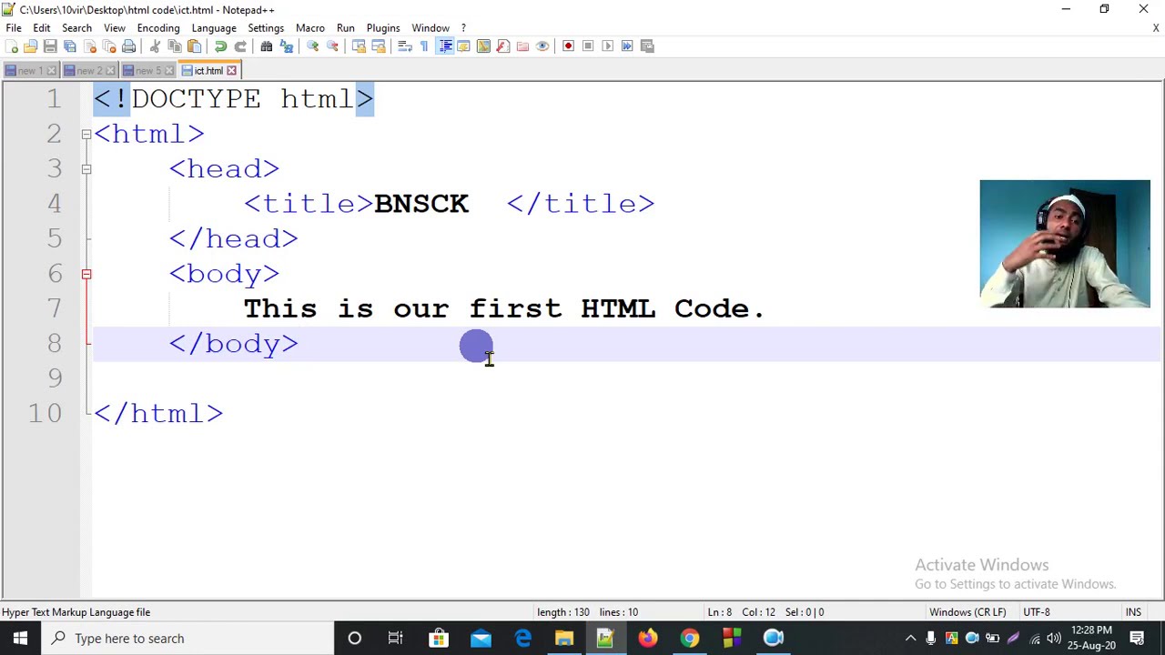Open the Document Map toolbar icon
This screenshot has width=1165, height=655.
point(483,46)
